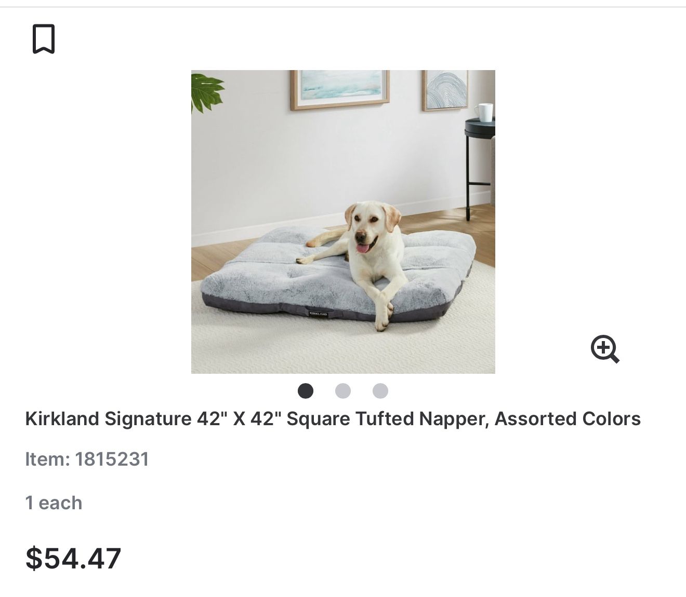Click the blue framed painting in the photo
This screenshot has height=597, width=686.
(340, 89)
